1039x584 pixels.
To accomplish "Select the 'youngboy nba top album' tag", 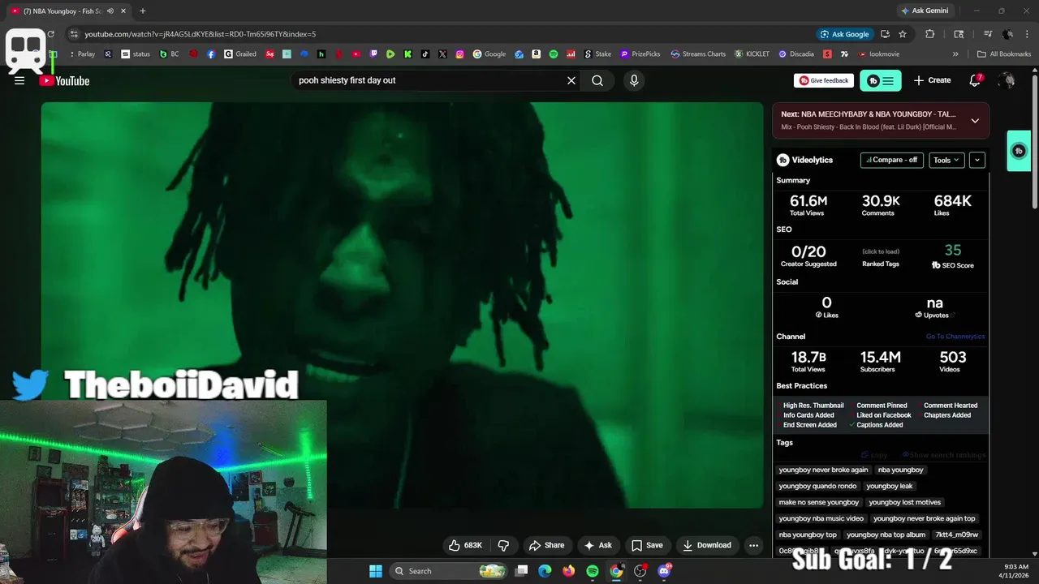I will click(886, 535).
